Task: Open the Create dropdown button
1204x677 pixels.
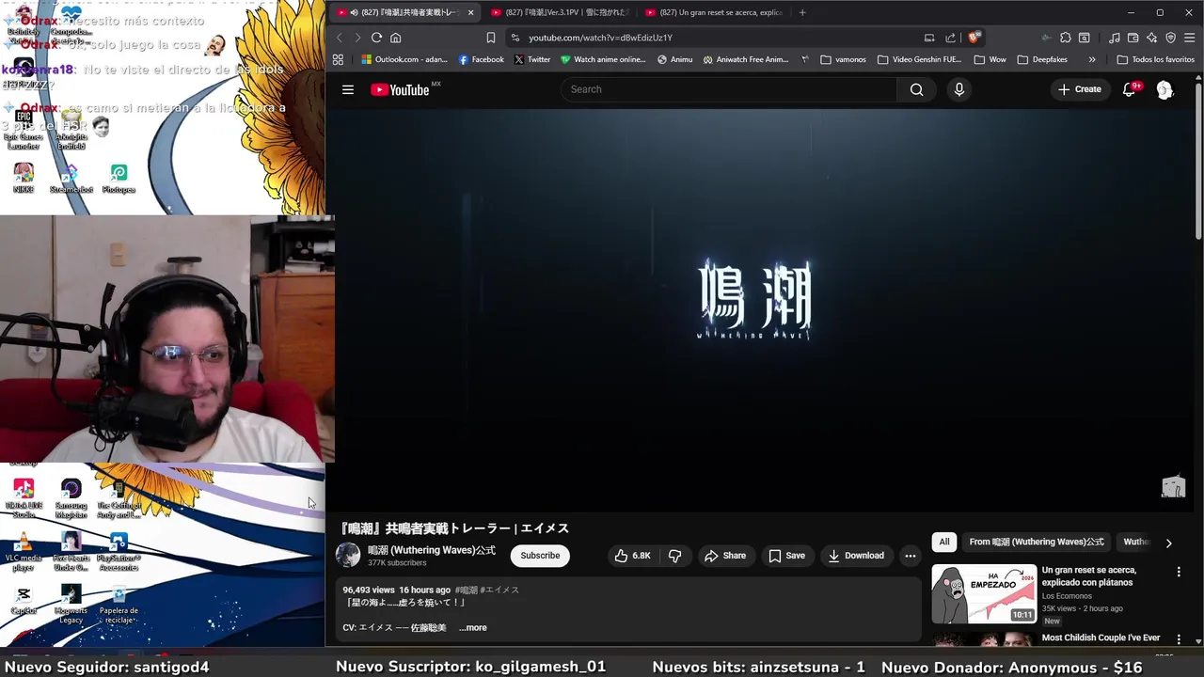Action: [1079, 89]
